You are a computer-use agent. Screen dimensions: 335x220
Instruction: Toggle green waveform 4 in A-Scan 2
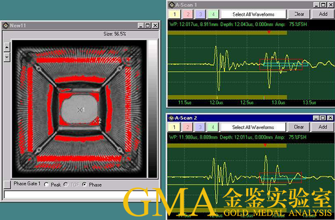(x=213, y=128)
